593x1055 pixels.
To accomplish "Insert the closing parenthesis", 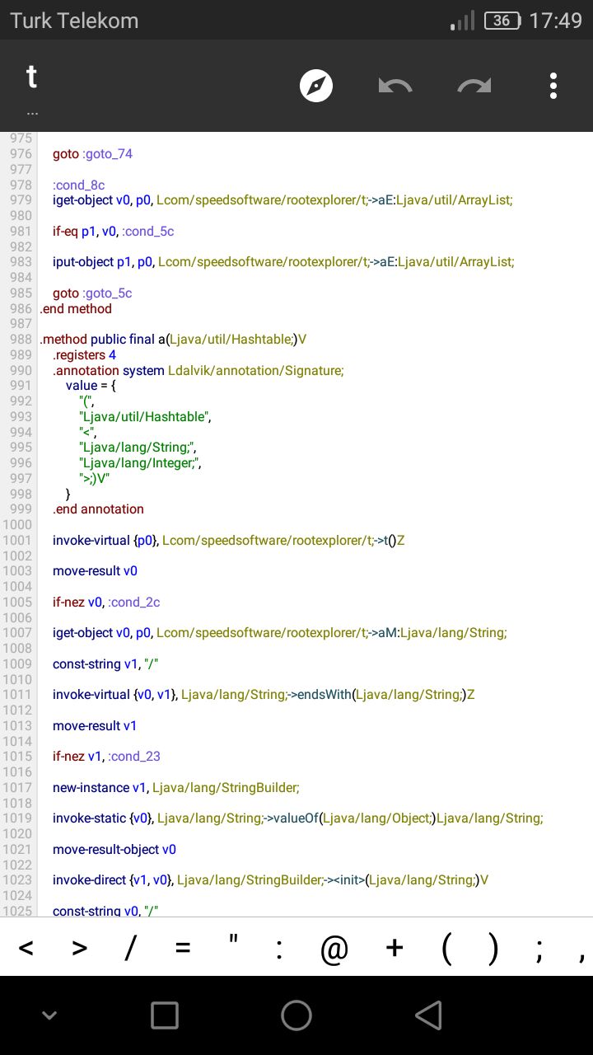I will coord(493,949).
